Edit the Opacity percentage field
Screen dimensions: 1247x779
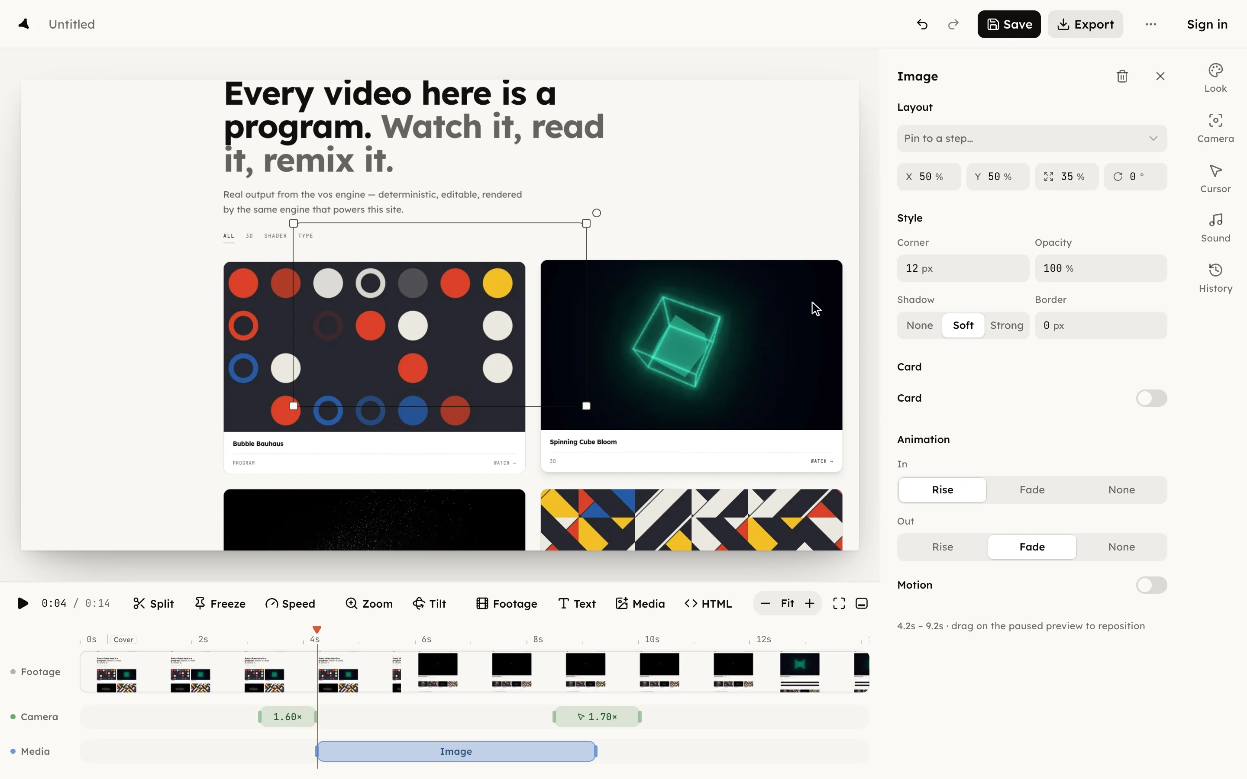1100,268
